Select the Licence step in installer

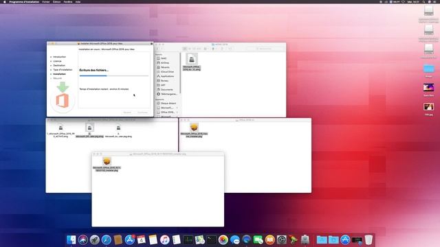(x=57, y=61)
